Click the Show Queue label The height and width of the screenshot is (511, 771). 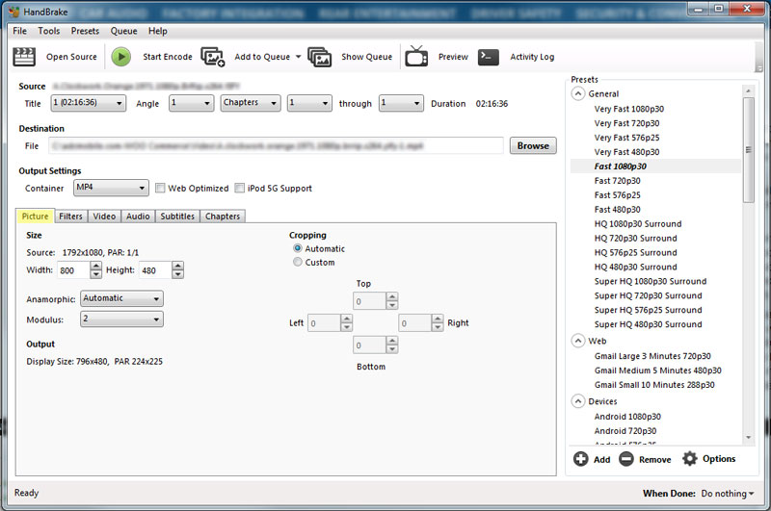coord(367,57)
